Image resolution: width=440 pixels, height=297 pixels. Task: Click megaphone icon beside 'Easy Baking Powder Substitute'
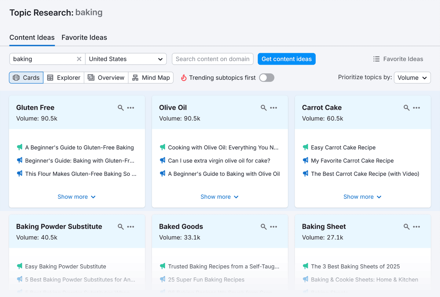(x=20, y=266)
